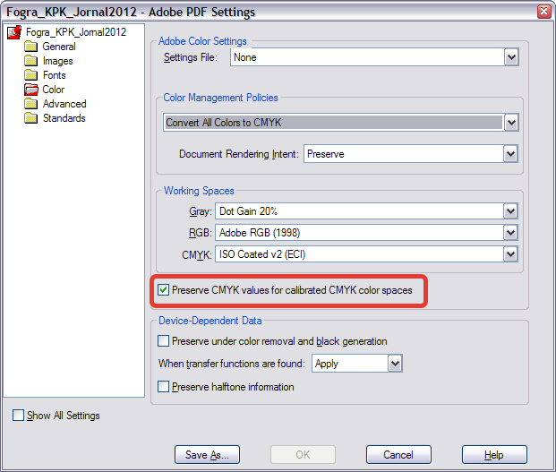
Task: Click the open Color folder icon
Action: (31, 90)
